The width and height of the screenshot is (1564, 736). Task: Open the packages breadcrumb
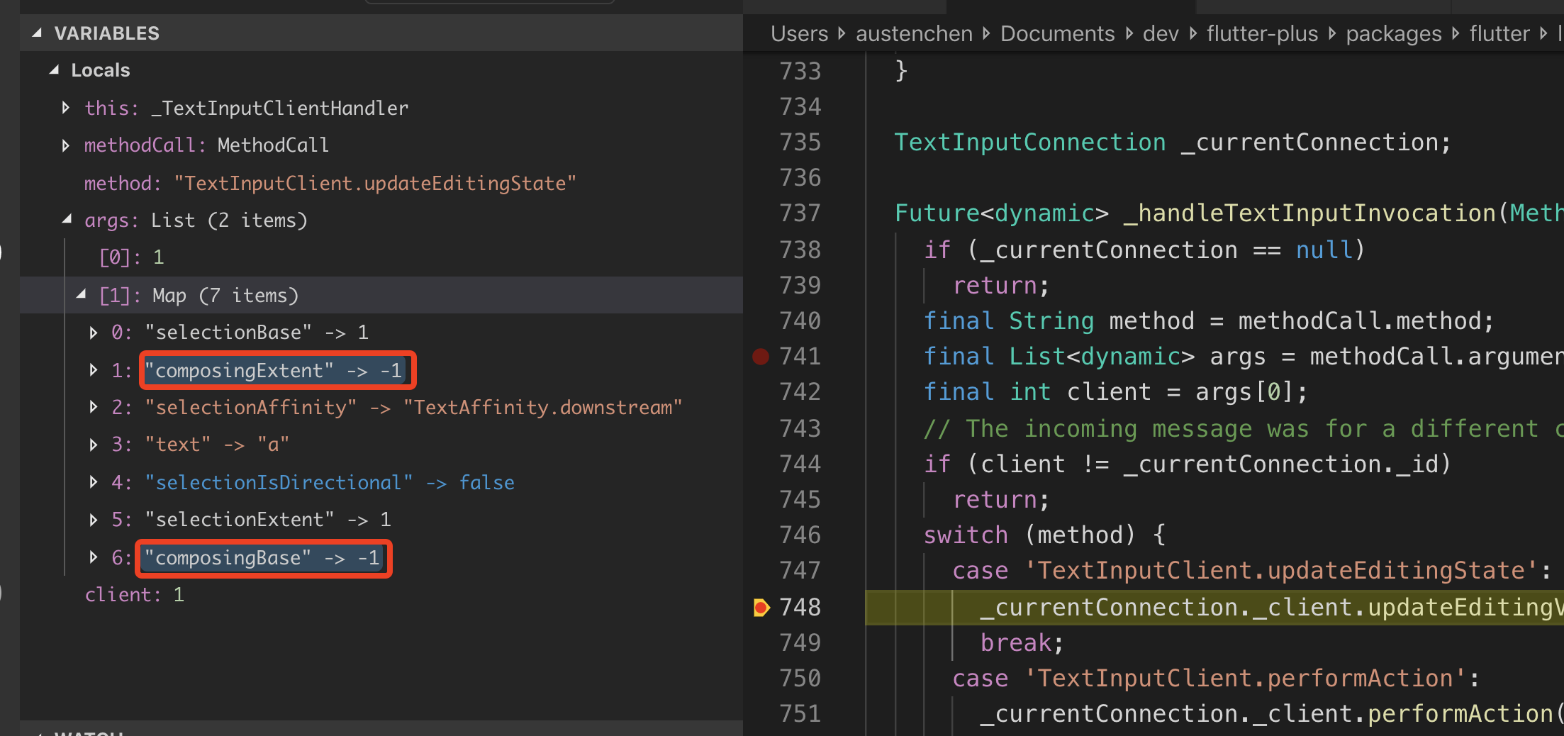pos(1393,33)
